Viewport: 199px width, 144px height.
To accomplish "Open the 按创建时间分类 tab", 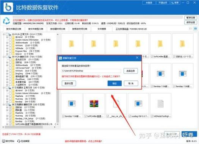I will pyautogui.click(x=58, y=29).
